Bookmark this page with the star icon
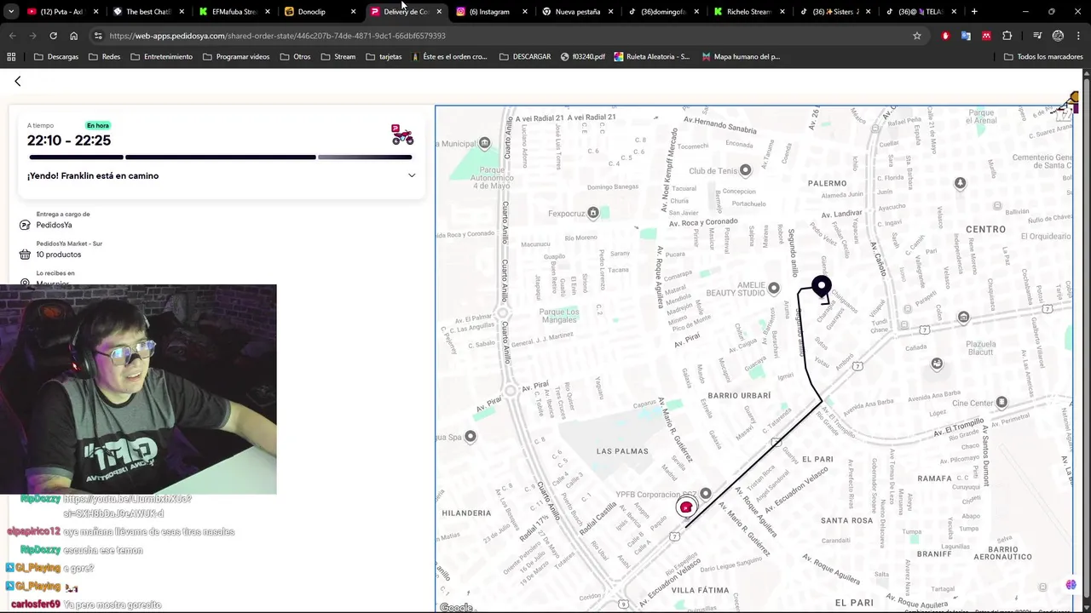The height and width of the screenshot is (613, 1091). (x=917, y=36)
